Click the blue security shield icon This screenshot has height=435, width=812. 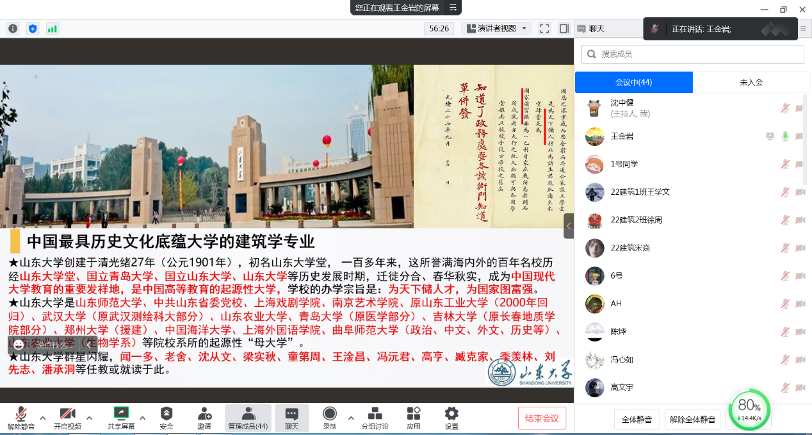click(x=33, y=28)
